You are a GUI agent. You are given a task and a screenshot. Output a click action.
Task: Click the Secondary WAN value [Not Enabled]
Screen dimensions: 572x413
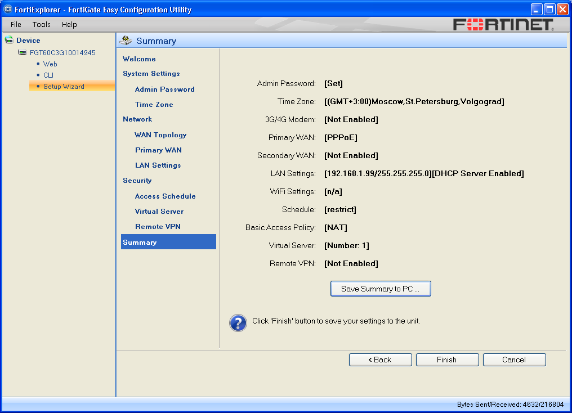pos(351,156)
